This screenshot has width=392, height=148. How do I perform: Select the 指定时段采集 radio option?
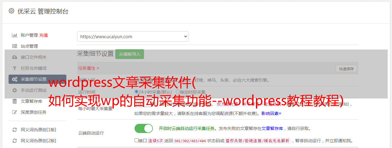(178, 92)
